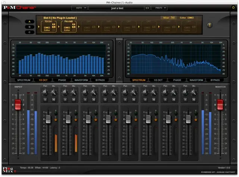Click the 'Slot 5 [ No Plug-In Loaded ]' label
The width and height of the screenshot is (239, 177).
coord(60,18)
